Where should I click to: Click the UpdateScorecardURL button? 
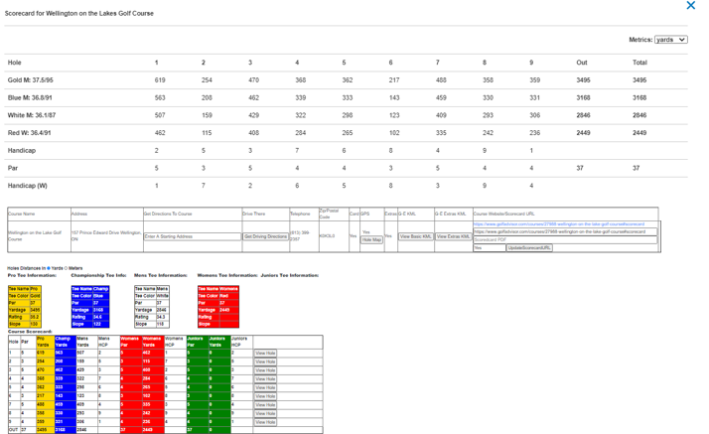[529, 247]
